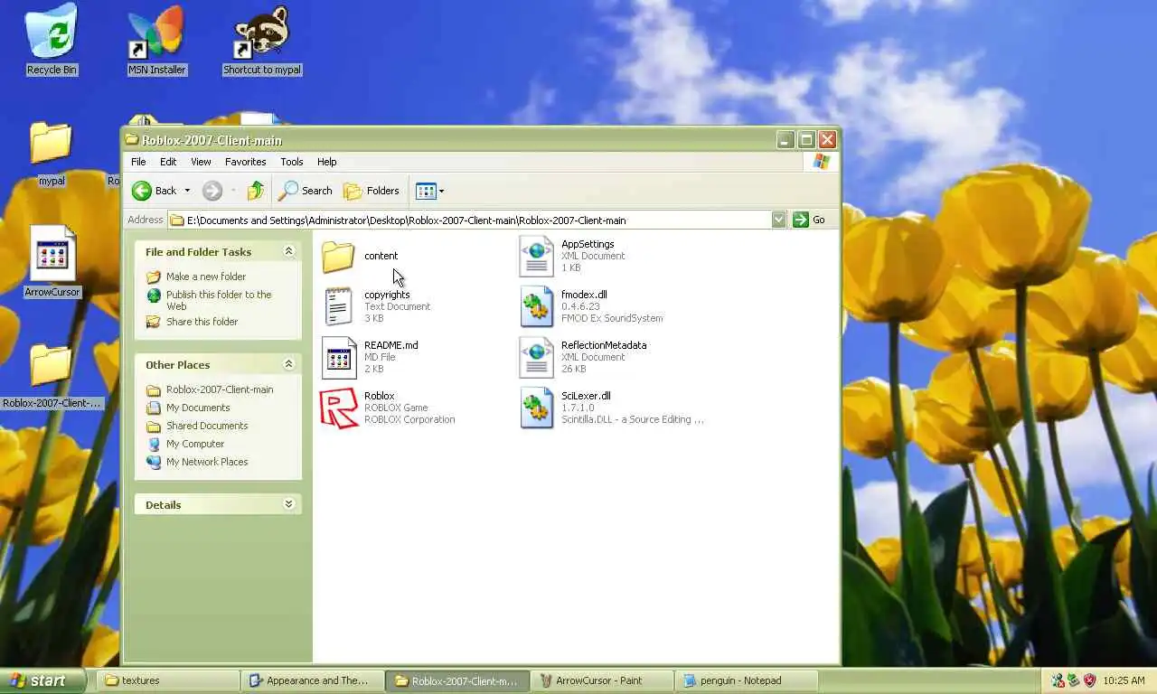Collapse the Other Places panel
Image resolution: width=1157 pixels, height=694 pixels.
[288, 364]
